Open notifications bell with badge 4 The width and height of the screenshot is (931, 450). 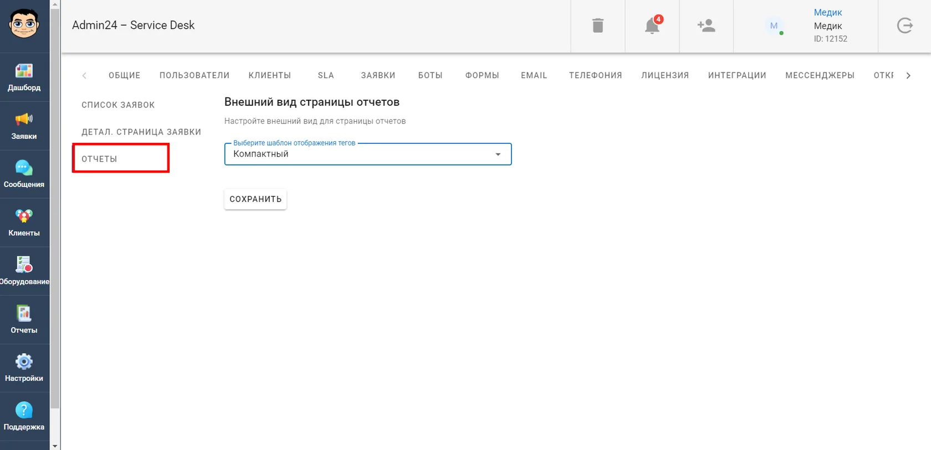click(x=652, y=25)
